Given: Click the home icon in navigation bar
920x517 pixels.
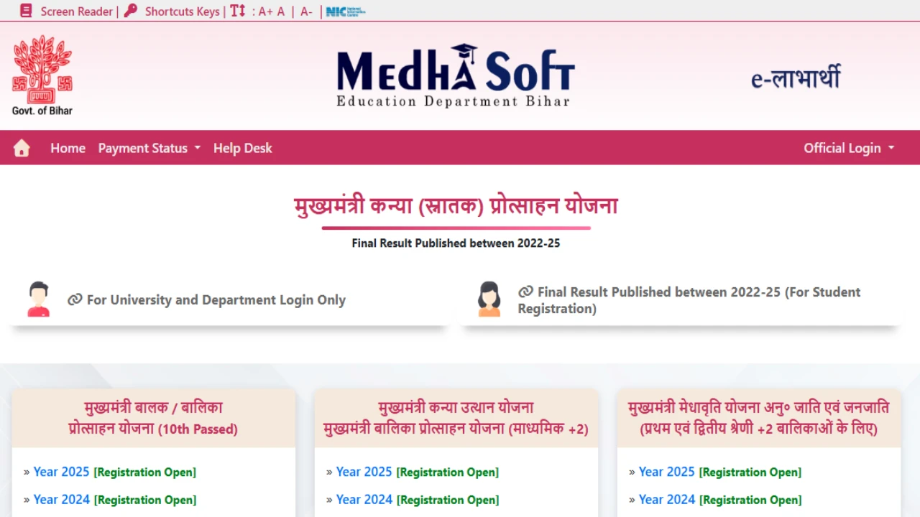Looking at the screenshot, I should tap(22, 149).
